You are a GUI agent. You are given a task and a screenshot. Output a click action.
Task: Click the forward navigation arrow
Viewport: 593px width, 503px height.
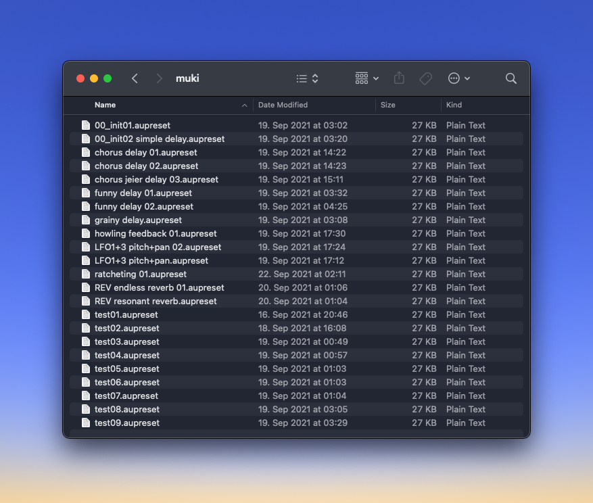[159, 78]
